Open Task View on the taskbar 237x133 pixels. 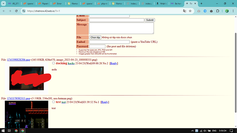(9, 131)
